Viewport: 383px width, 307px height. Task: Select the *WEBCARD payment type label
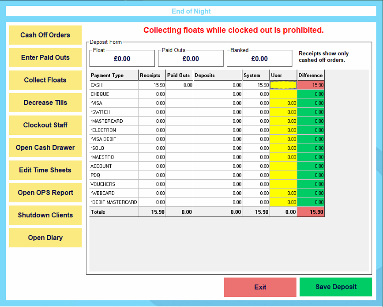(x=102, y=193)
